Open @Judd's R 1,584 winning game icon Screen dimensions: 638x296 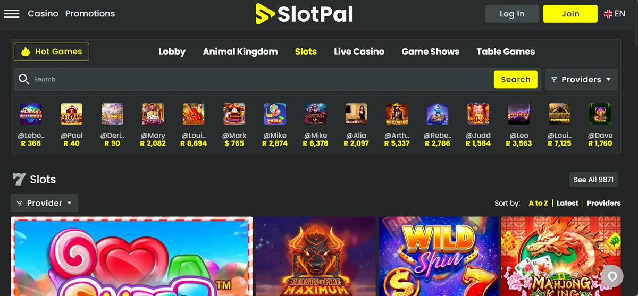click(x=478, y=114)
